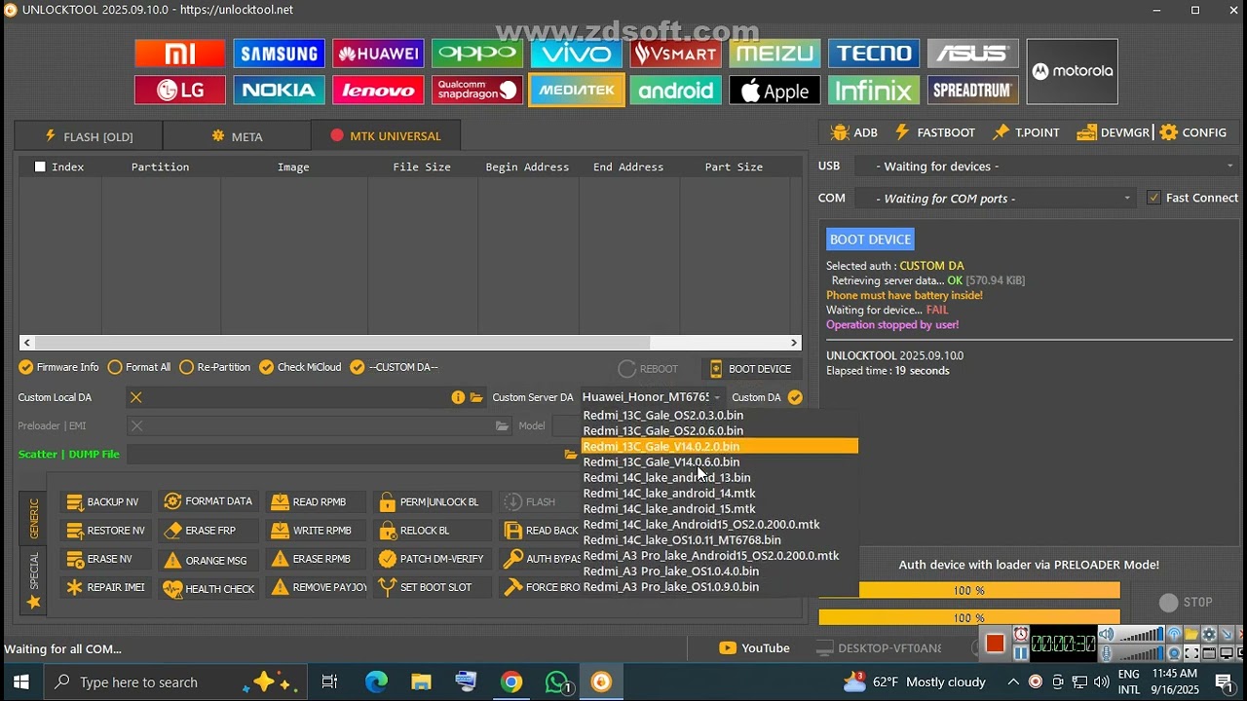Click the blue BOOT DEVICE button
1247x701 pixels.
[x=870, y=240]
